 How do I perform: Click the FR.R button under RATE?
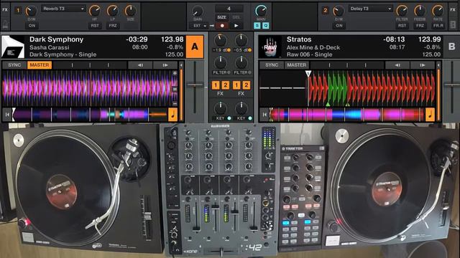(x=438, y=26)
